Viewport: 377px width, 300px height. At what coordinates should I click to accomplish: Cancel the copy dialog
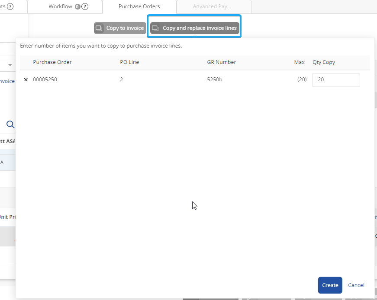[356, 285]
